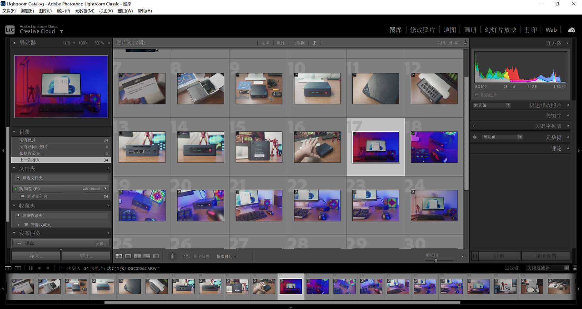Click the add keyword plus icon
This screenshot has width=582, height=309.
pyautogui.click(x=473, y=126)
